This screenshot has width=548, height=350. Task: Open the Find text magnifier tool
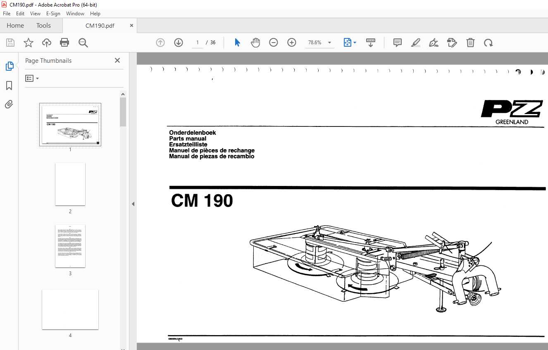(83, 43)
